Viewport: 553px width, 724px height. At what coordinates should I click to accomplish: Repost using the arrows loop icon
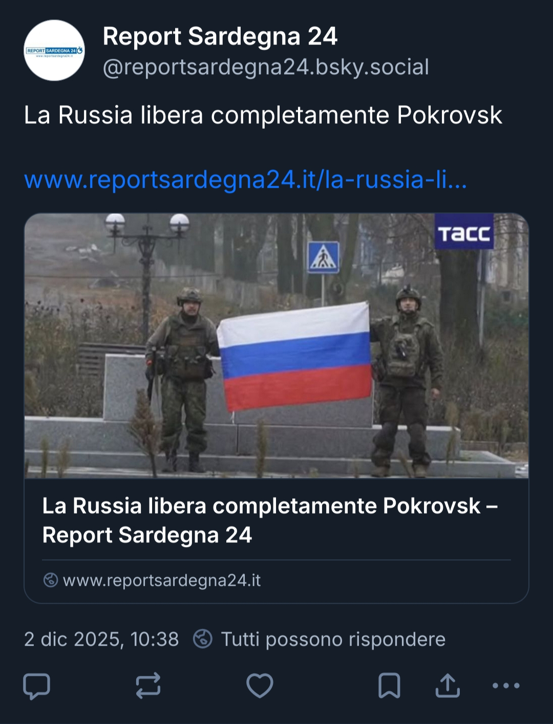[148, 686]
